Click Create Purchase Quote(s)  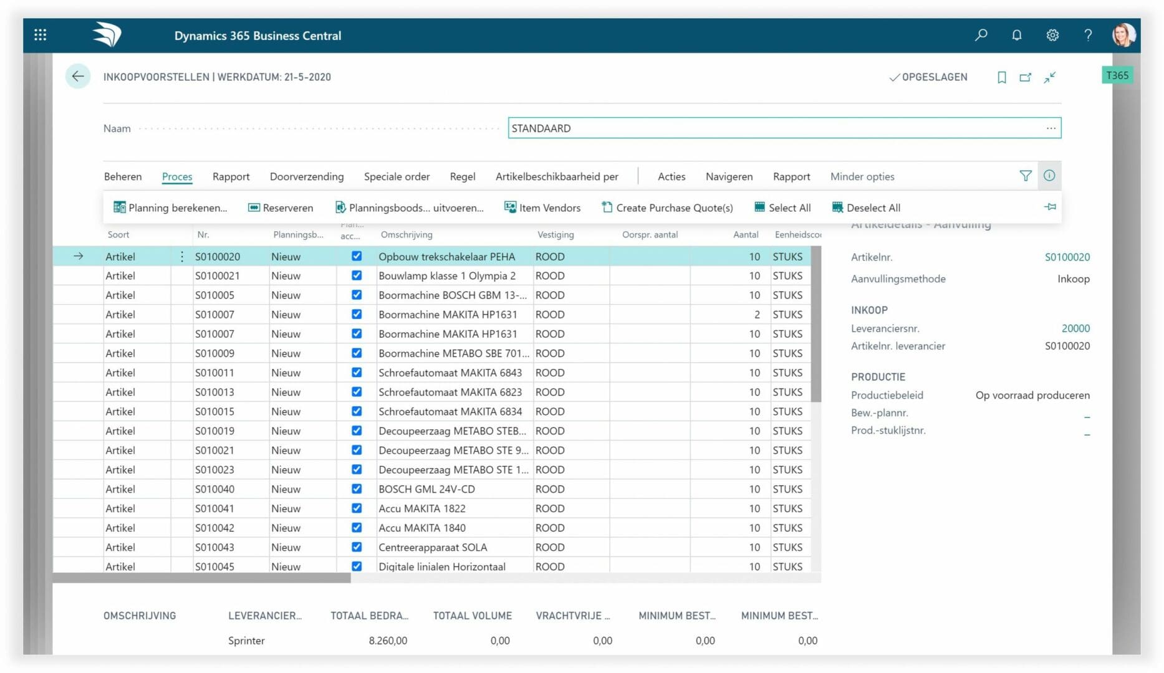coord(667,208)
